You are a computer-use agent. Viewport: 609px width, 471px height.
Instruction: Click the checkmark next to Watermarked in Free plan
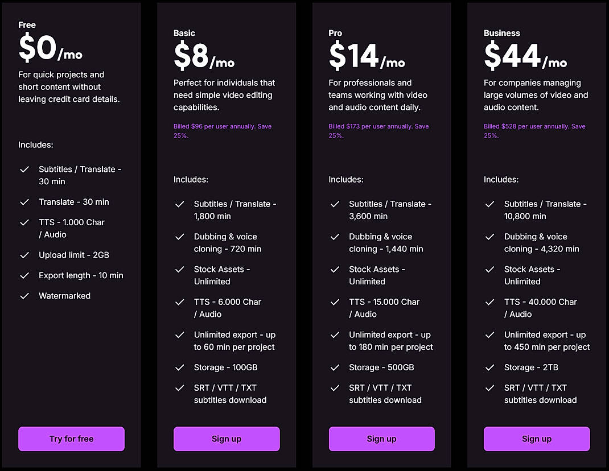(25, 296)
